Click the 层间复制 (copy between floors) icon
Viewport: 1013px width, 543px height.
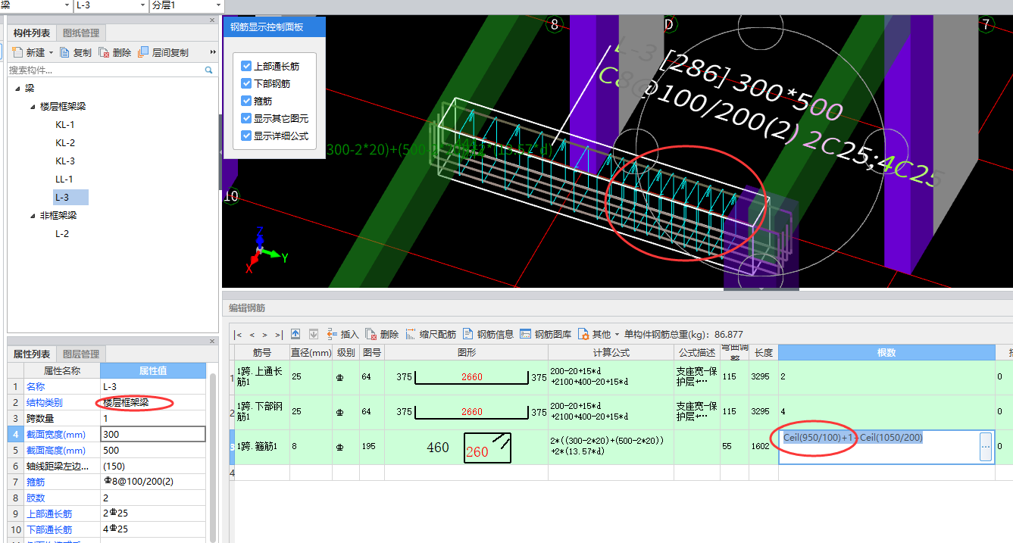click(144, 52)
